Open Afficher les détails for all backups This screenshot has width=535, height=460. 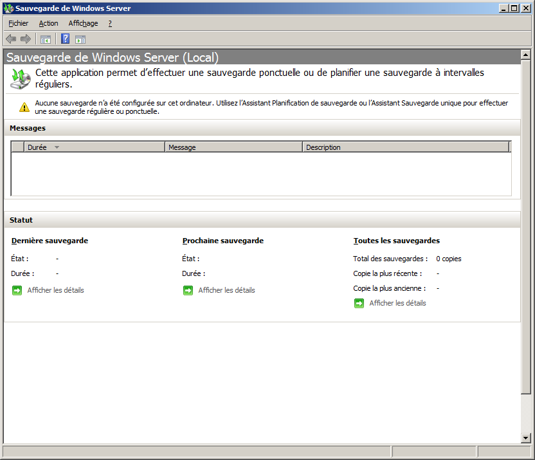(397, 303)
